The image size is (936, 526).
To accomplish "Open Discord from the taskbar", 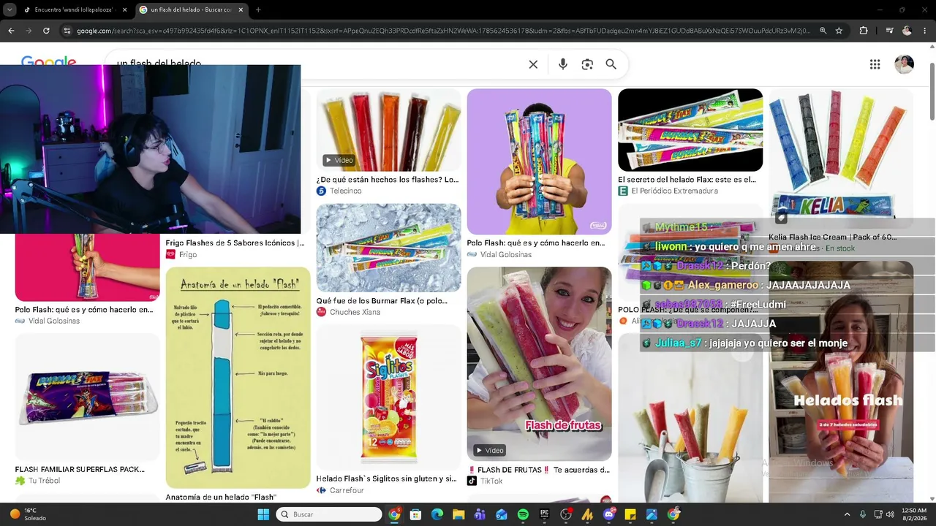I will tap(609, 514).
